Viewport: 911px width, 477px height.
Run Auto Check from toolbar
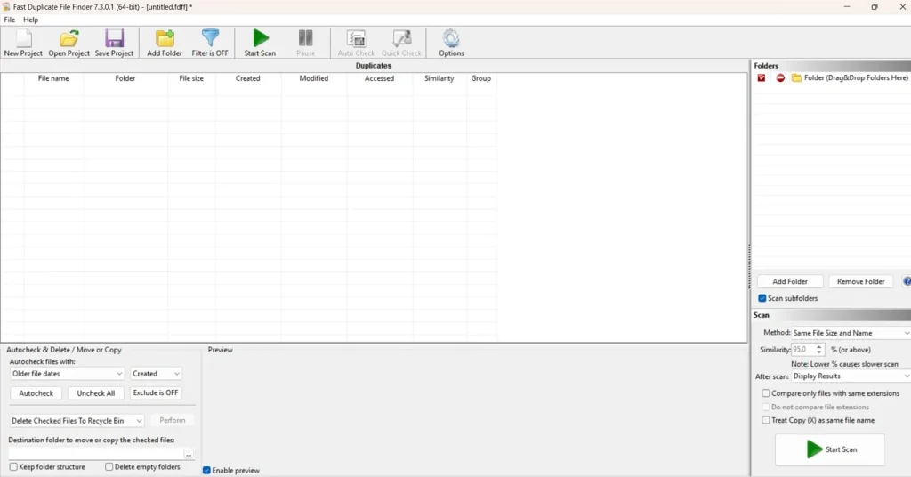[x=356, y=43]
